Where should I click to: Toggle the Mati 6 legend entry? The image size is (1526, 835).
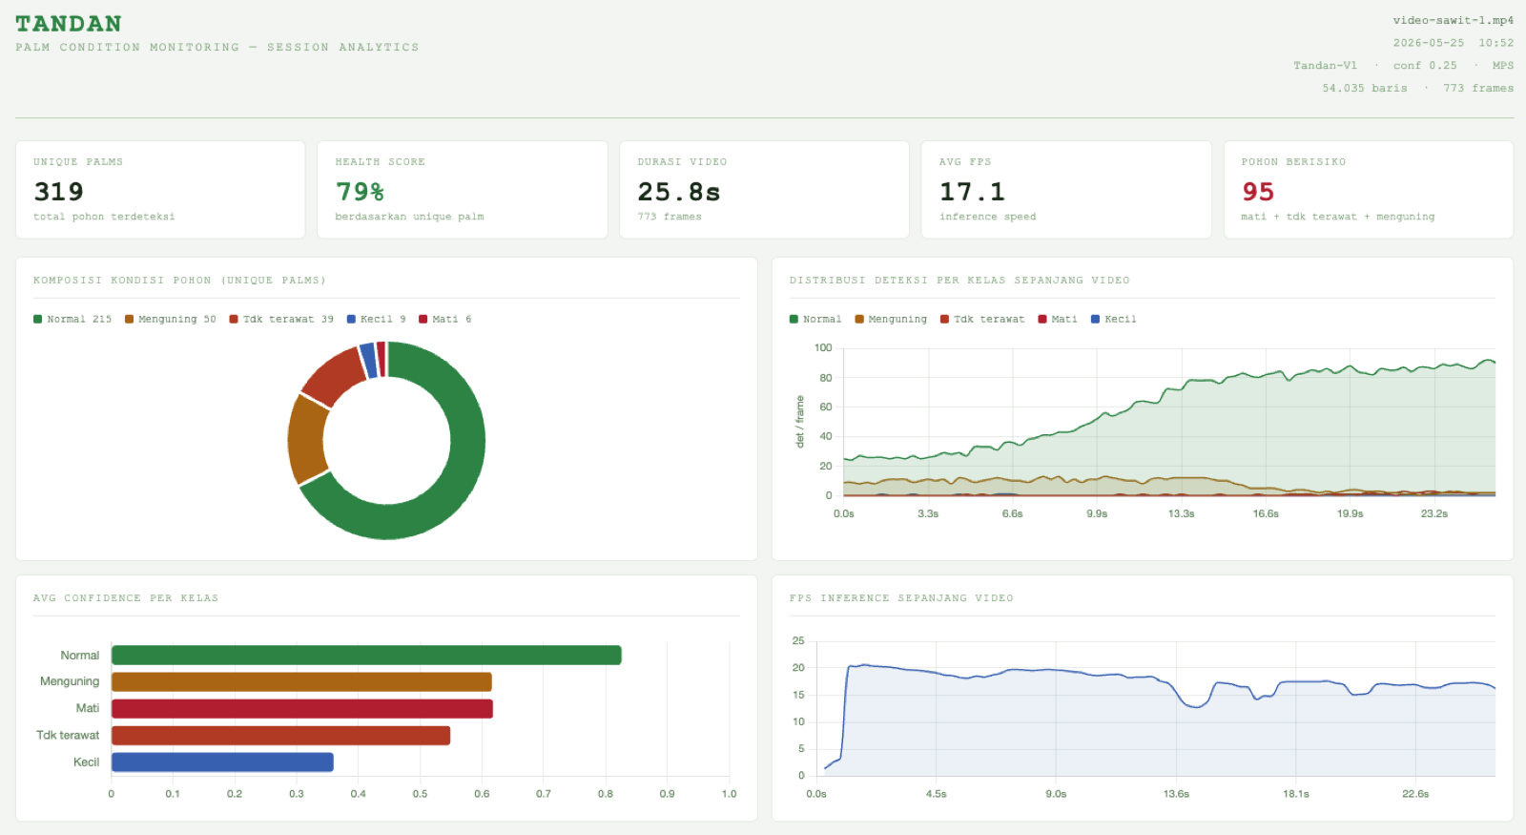(x=445, y=320)
